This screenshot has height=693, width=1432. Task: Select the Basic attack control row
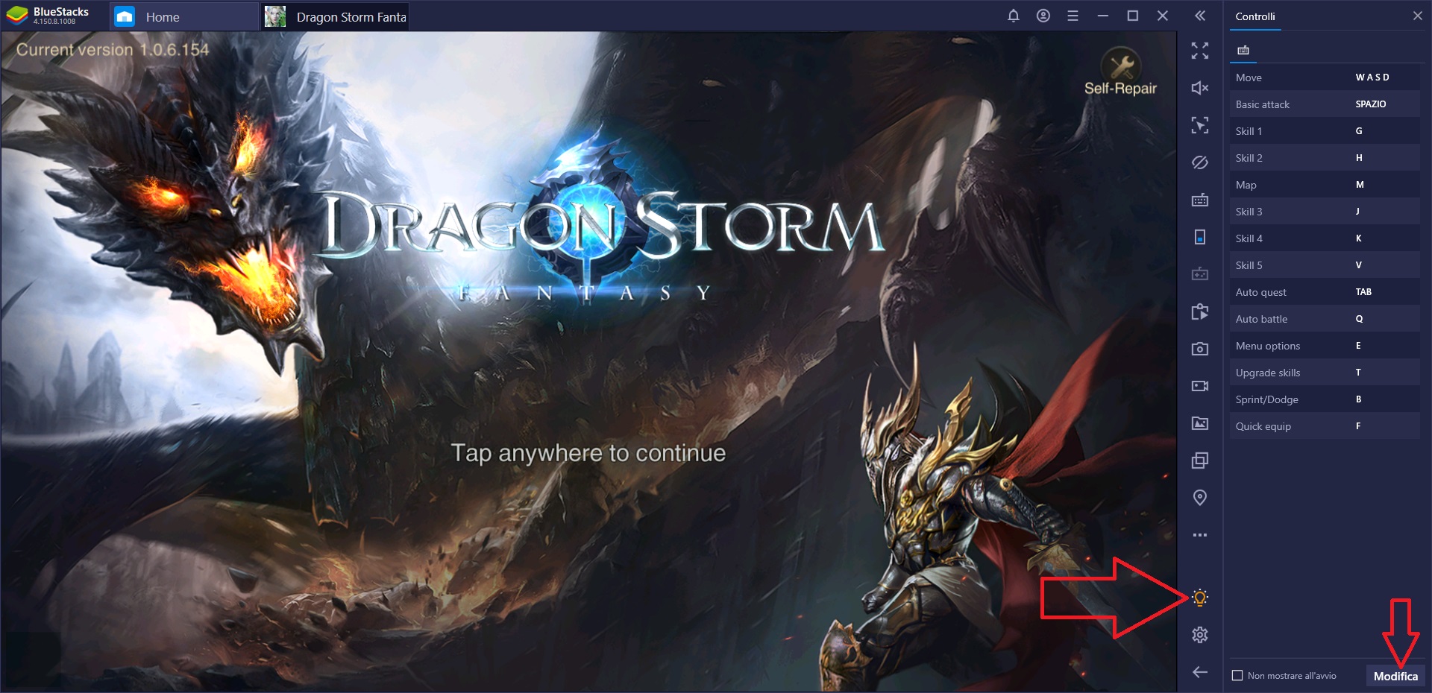click(1325, 104)
